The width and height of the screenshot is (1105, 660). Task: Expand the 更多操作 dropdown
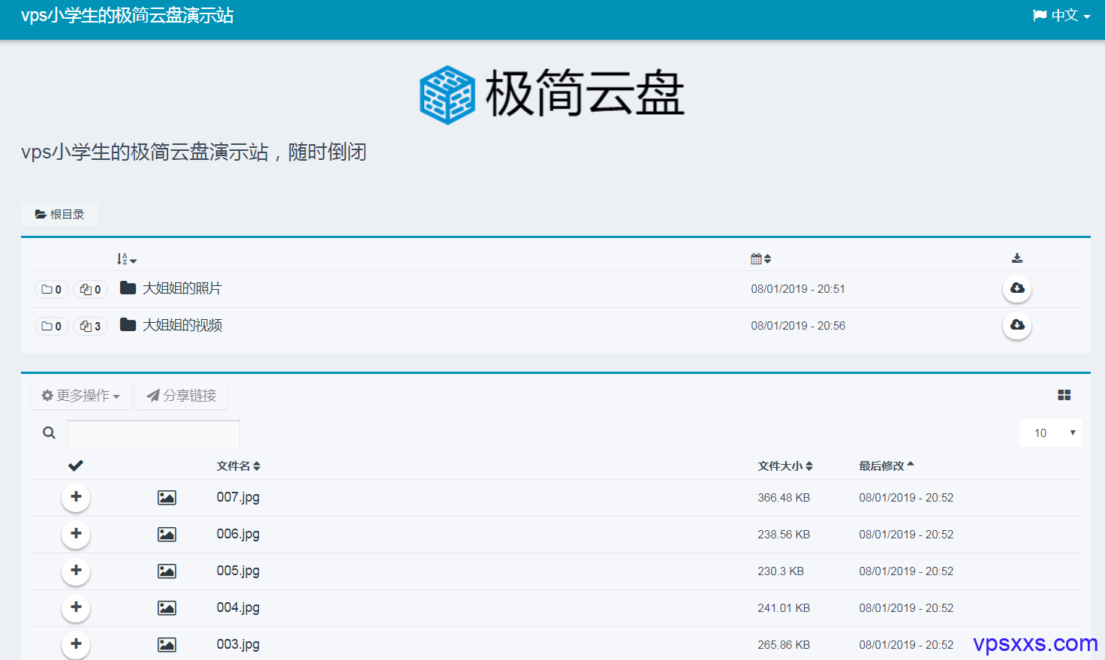coord(81,396)
